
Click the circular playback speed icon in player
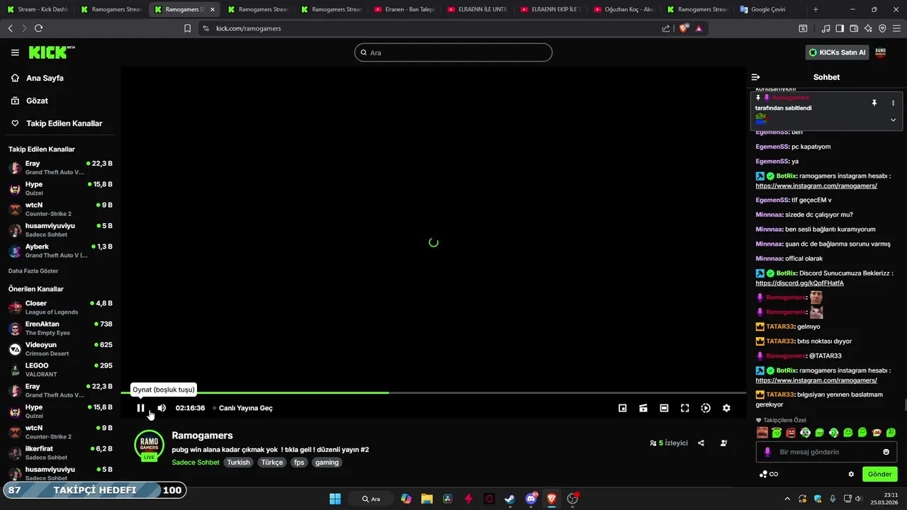pos(706,408)
